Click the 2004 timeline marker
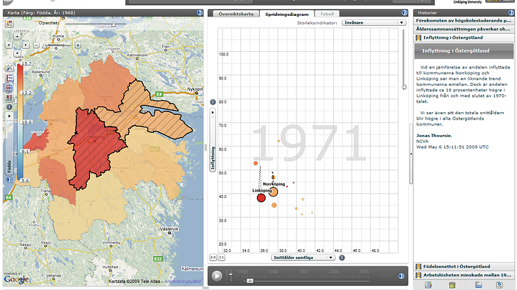Image resolution: width=517 pixels, height=290 pixels. pyautogui.click(x=333, y=271)
